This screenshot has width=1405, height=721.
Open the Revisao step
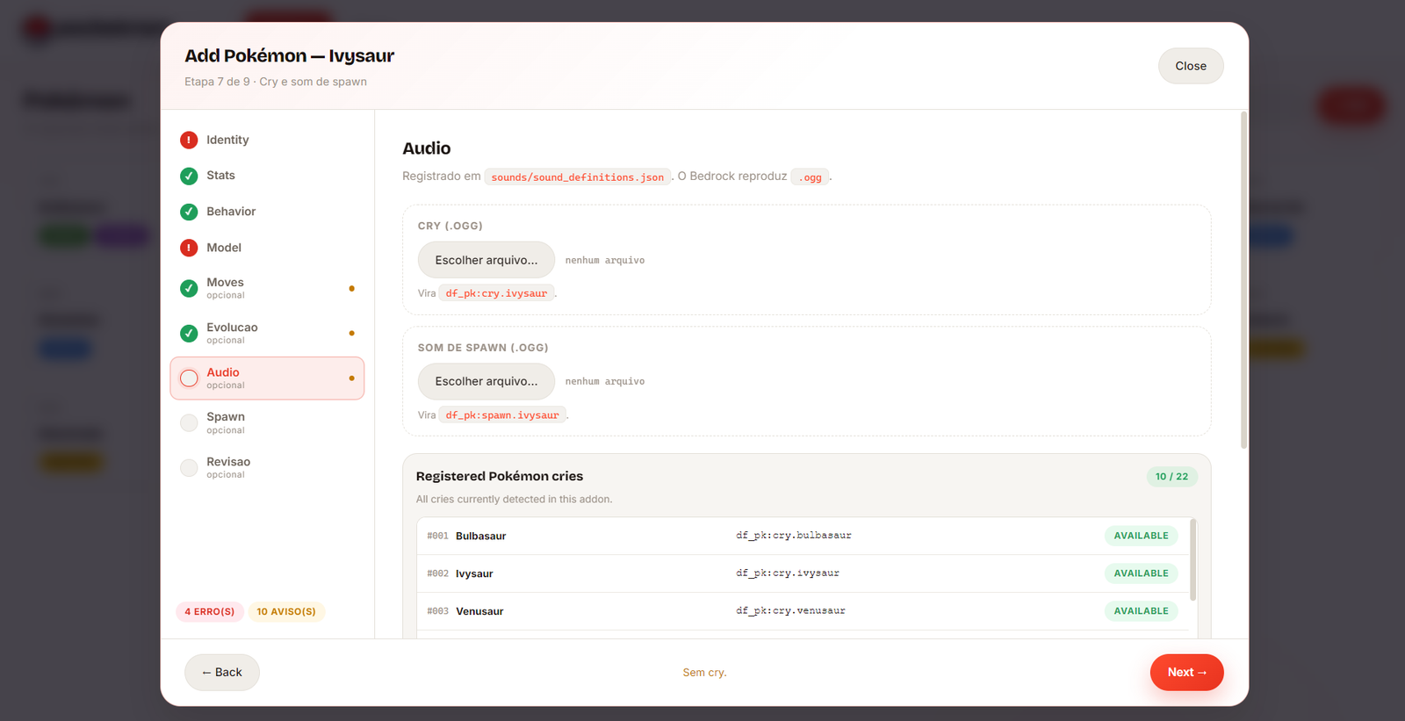coord(267,467)
